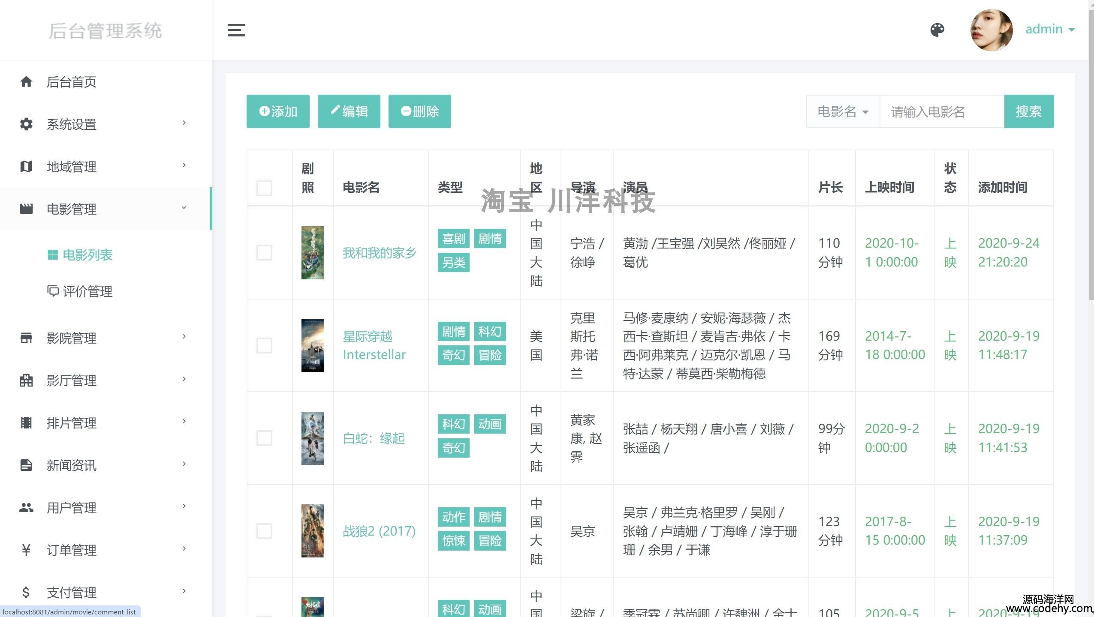Open the theme color palette icon

[x=937, y=30]
